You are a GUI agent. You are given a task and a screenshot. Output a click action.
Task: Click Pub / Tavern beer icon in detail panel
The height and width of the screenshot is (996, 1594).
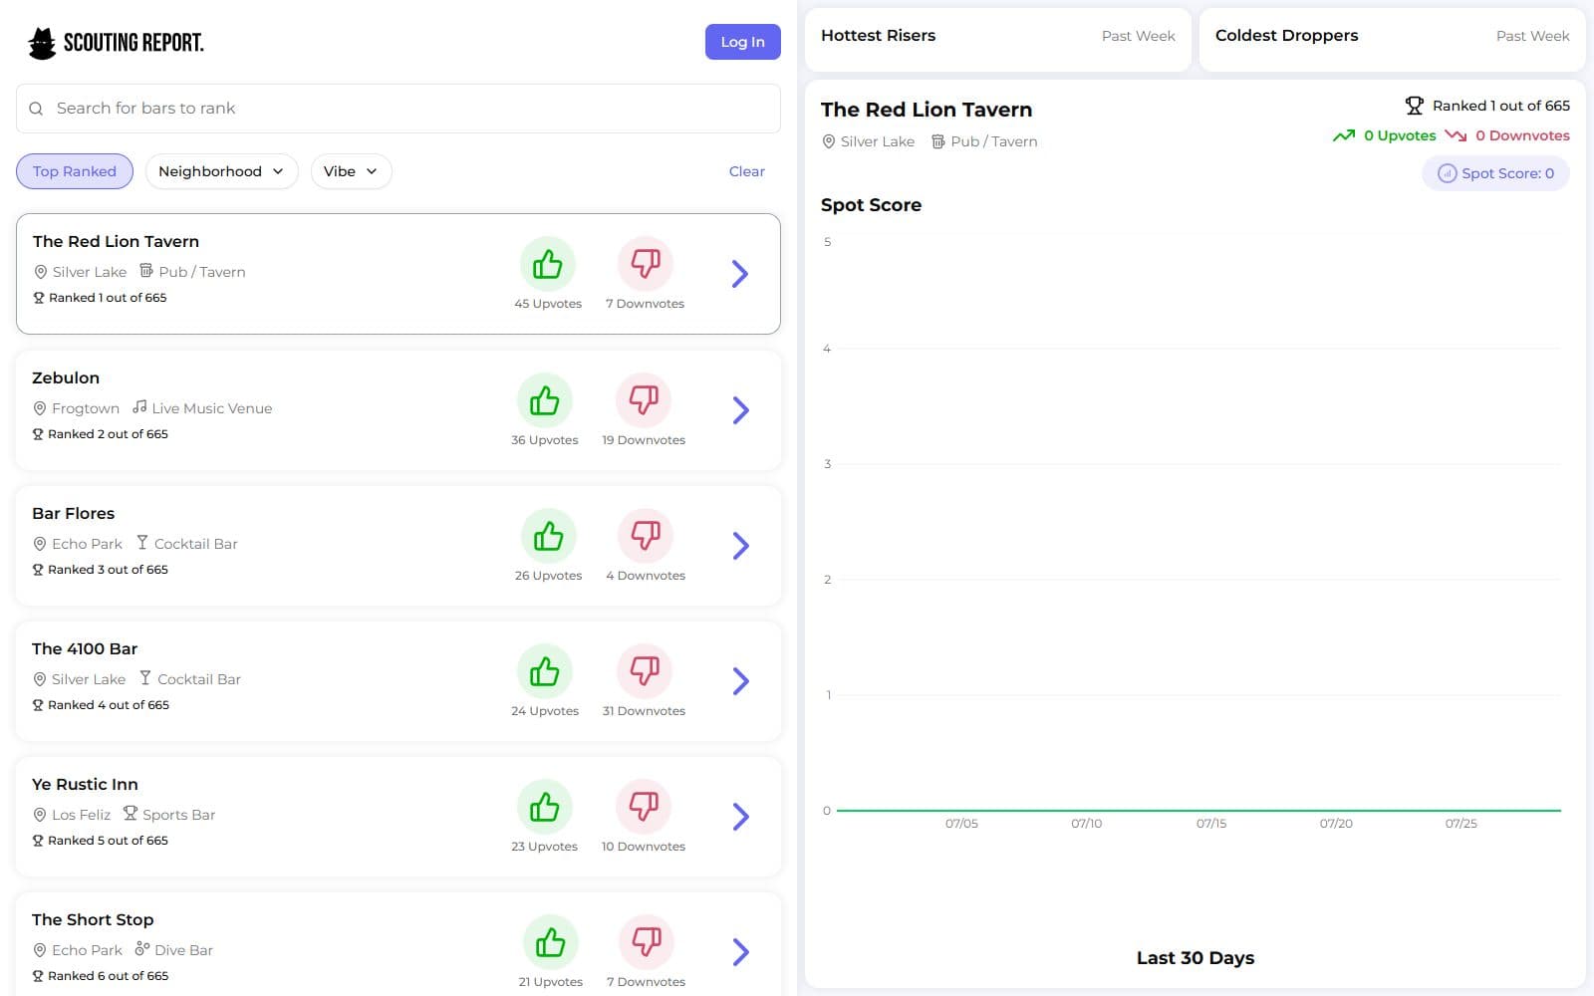(x=937, y=141)
